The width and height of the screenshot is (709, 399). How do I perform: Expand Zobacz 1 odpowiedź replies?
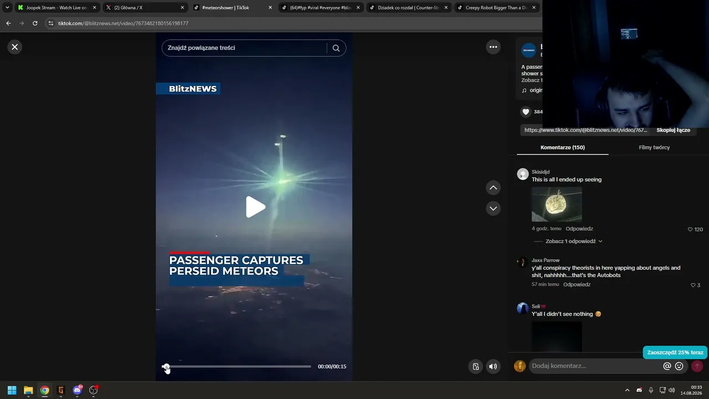pyautogui.click(x=574, y=242)
